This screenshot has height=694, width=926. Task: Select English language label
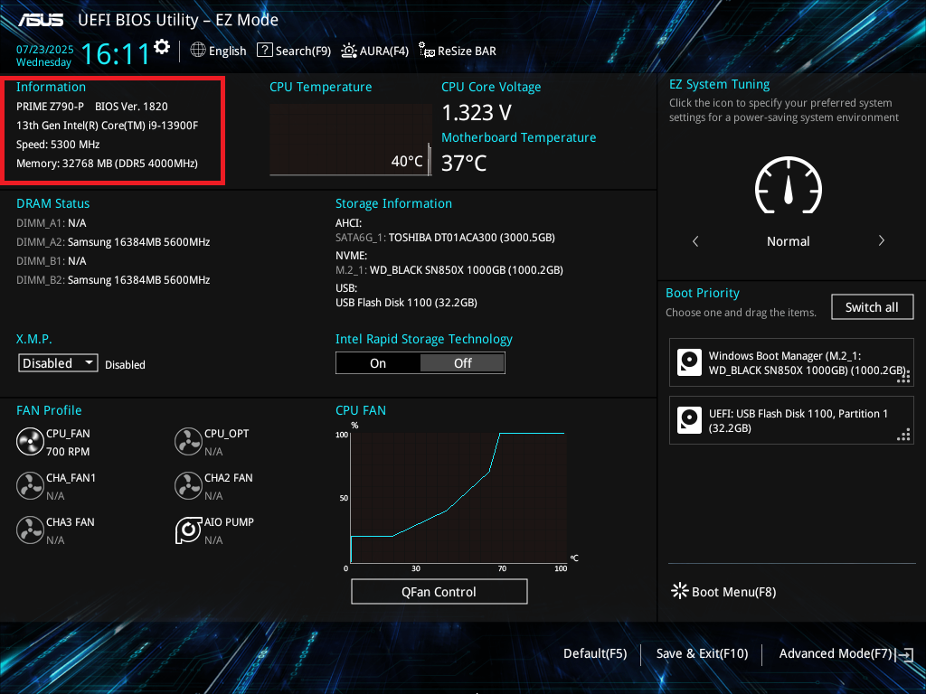tap(227, 51)
